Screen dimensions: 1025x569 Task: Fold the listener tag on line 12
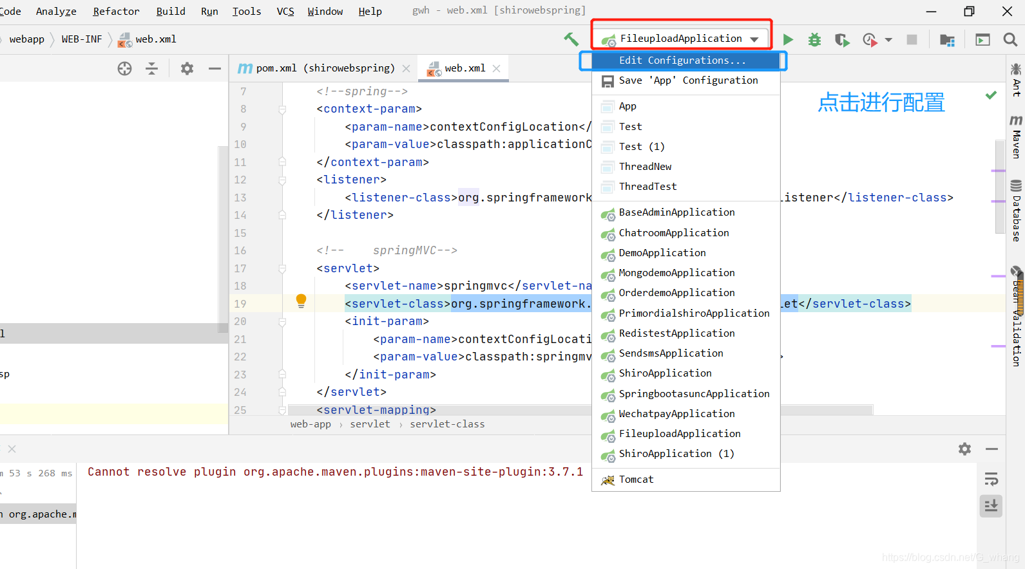[x=282, y=180]
